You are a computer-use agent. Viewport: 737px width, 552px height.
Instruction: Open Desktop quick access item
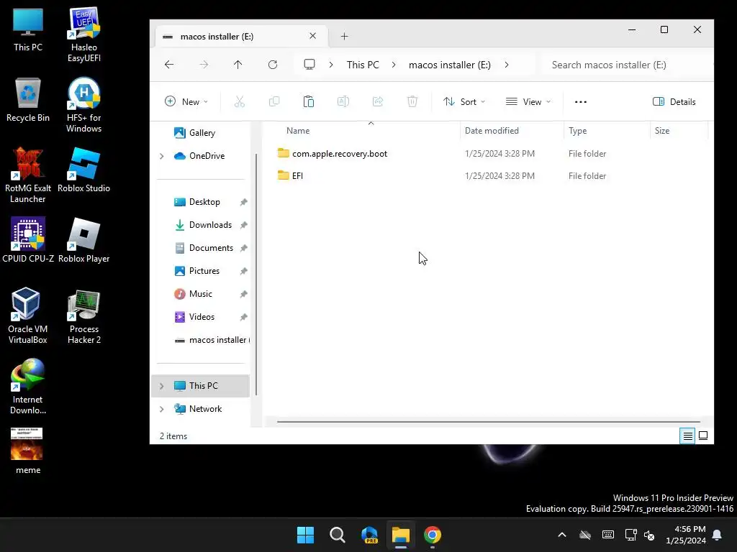click(x=204, y=202)
